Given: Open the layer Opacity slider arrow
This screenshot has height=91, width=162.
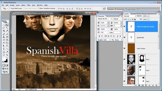Looking at the screenshot, I should click(x=148, y=16).
